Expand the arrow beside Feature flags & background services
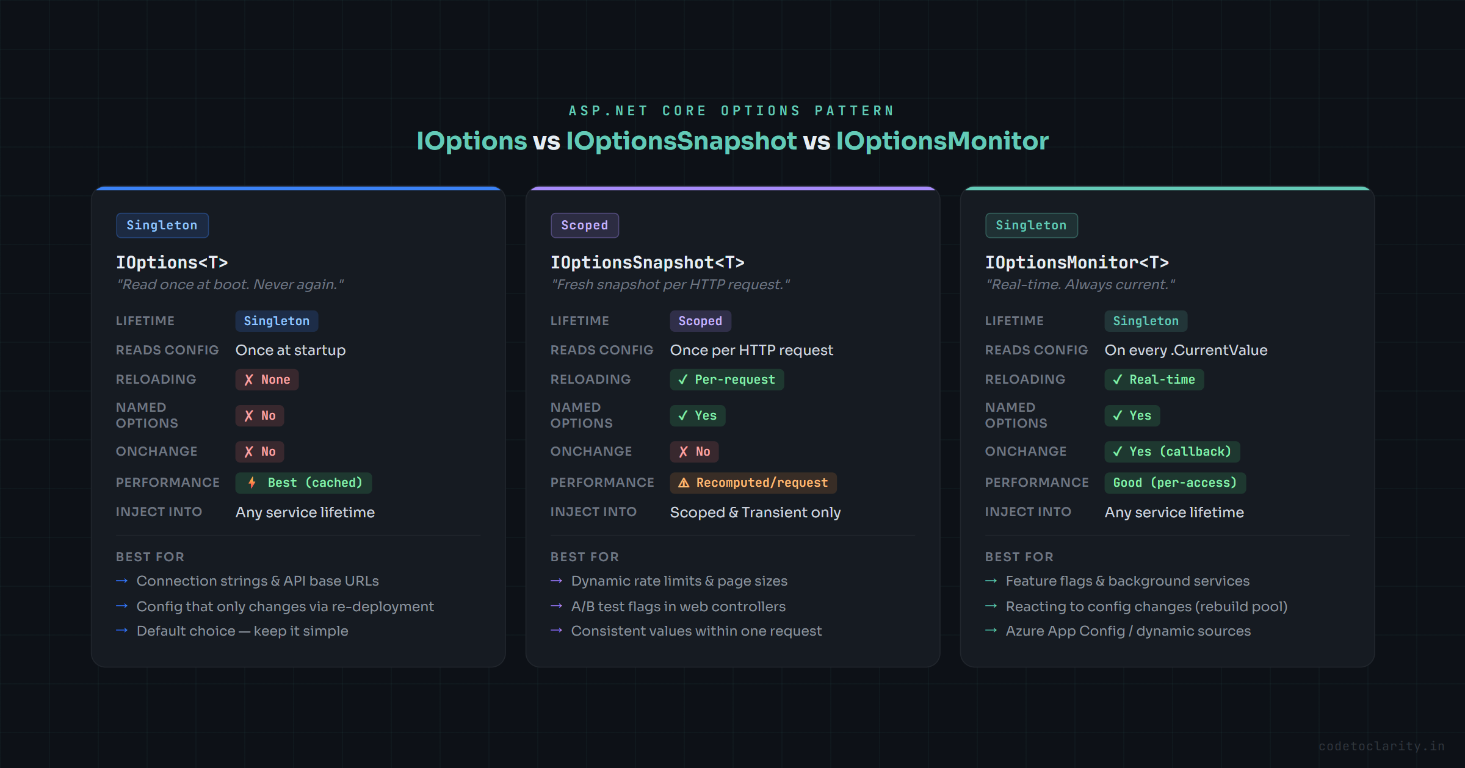Viewport: 1465px width, 768px height. pyautogui.click(x=991, y=581)
